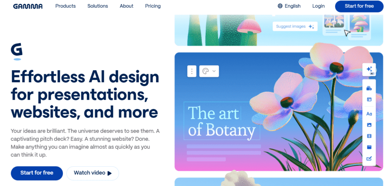Image resolution: width=388 pixels, height=186 pixels.
Task: Play the Watch video button
Action: click(x=92, y=173)
